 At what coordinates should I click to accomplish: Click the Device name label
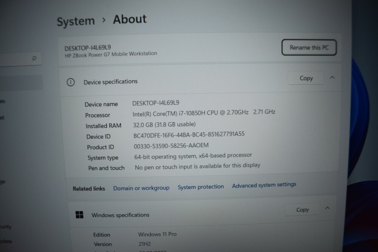coord(101,104)
